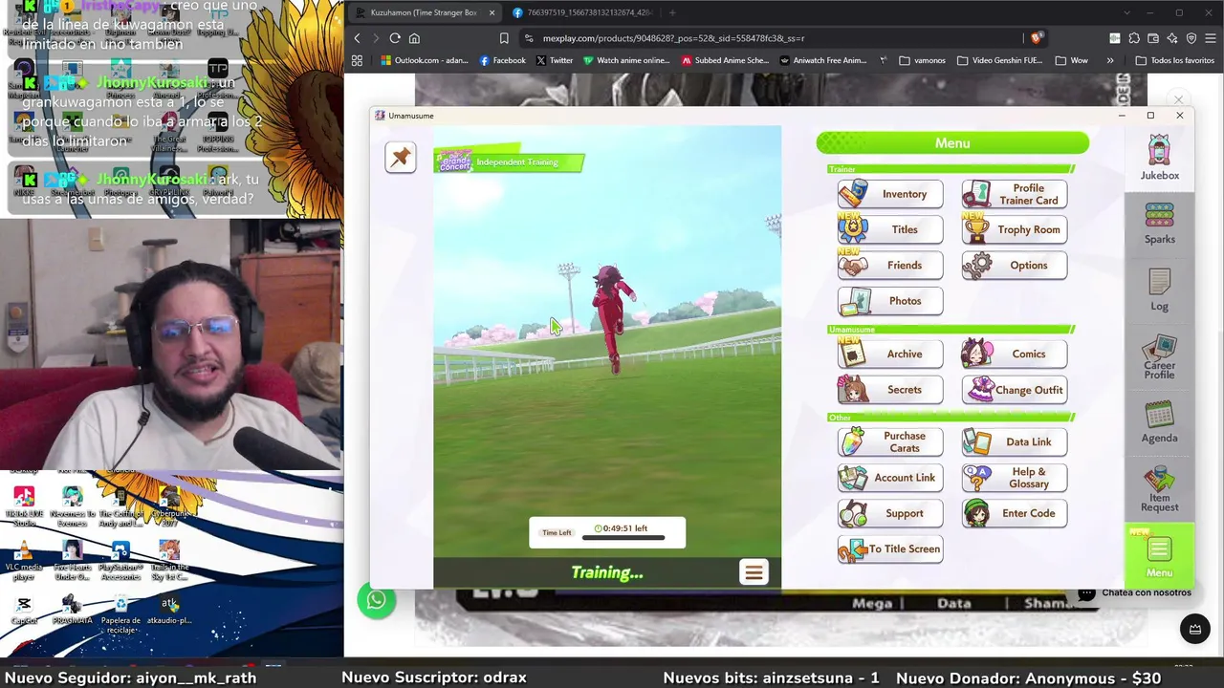Open the Comics section
The width and height of the screenshot is (1224, 688).
[x=1015, y=354]
